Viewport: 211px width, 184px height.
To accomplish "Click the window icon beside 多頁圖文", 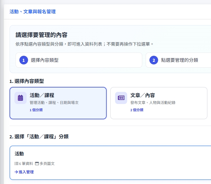I will 37,163.
